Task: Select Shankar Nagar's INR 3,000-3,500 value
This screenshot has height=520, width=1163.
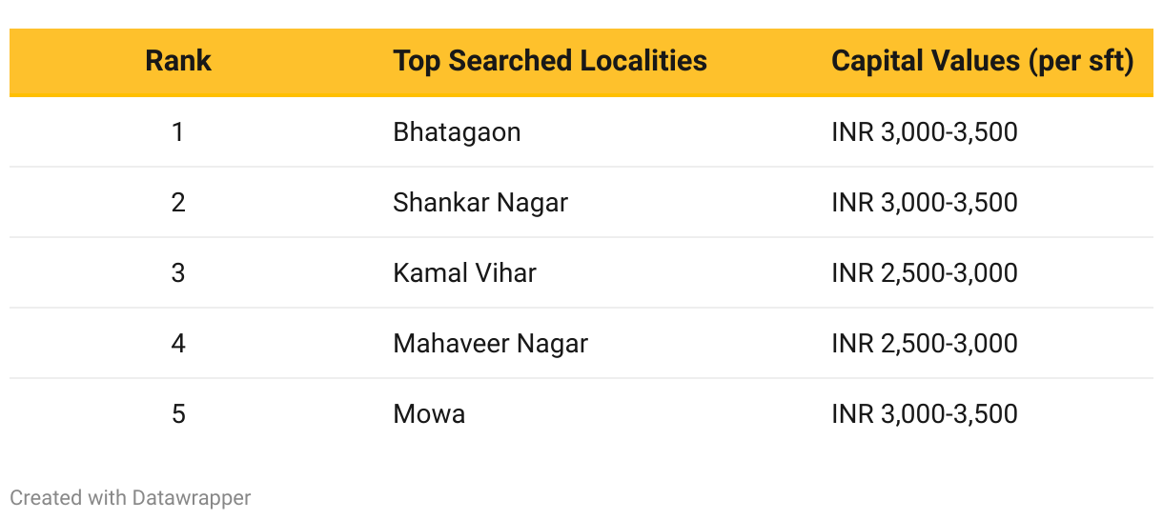Action: [x=925, y=202]
